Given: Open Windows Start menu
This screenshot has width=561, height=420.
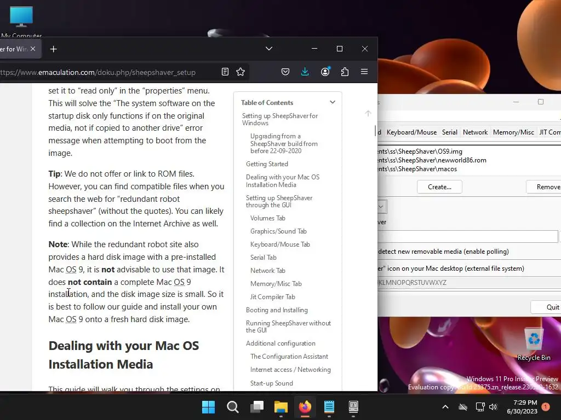Looking at the screenshot, I should click(x=208, y=407).
